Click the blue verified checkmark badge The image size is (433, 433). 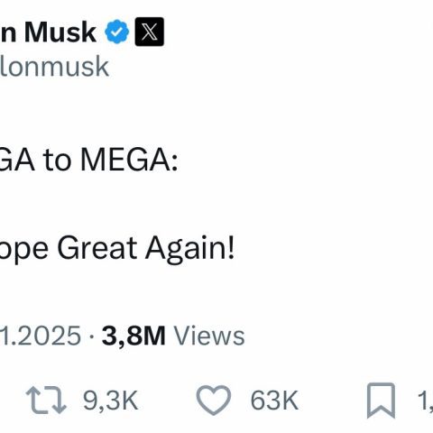[x=117, y=32]
